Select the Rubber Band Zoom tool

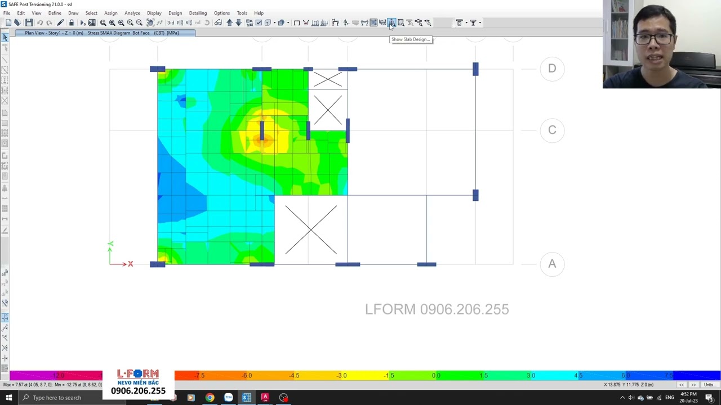103,22
